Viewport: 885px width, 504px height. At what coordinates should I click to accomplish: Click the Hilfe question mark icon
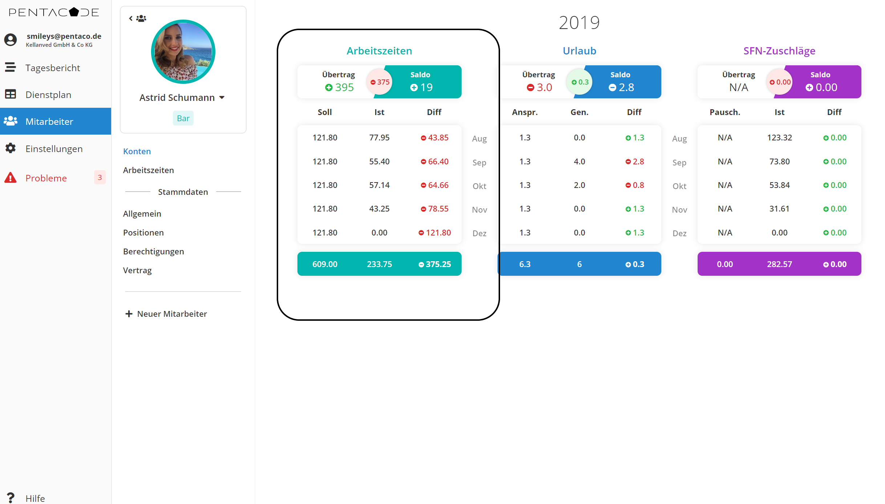[x=11, y=497]
